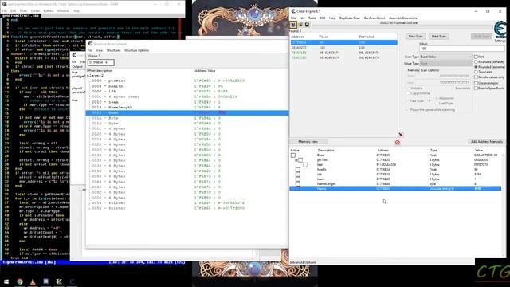Open Duplicate Scan menu
510x287 pixels.
tap(350, 18)
